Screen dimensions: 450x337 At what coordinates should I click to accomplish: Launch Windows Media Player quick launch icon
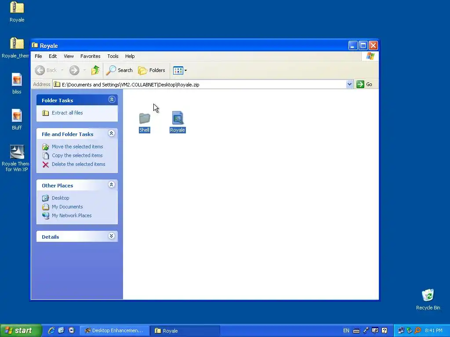click(x=72, y=330)
